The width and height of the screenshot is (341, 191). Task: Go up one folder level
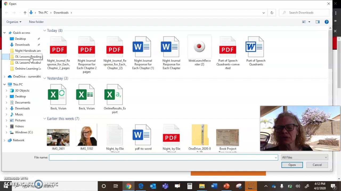coord(25,12)
